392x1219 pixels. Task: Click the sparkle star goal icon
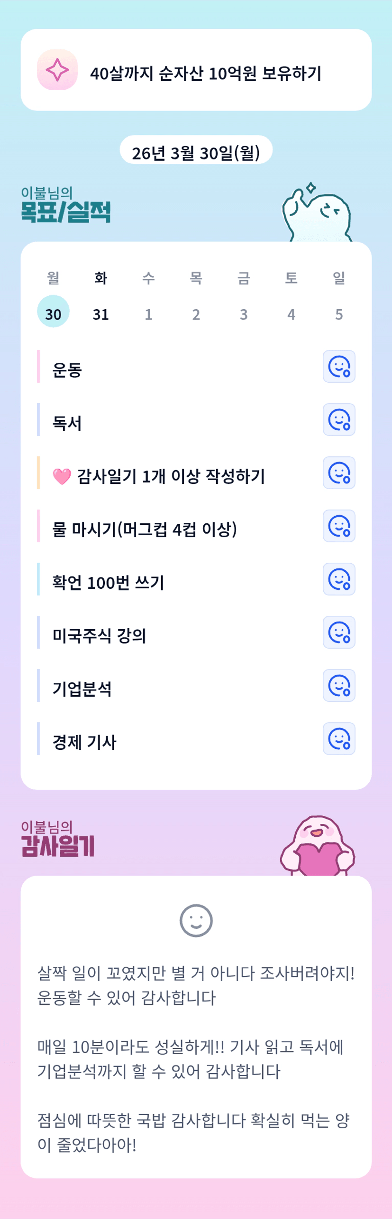pos(57,70)
